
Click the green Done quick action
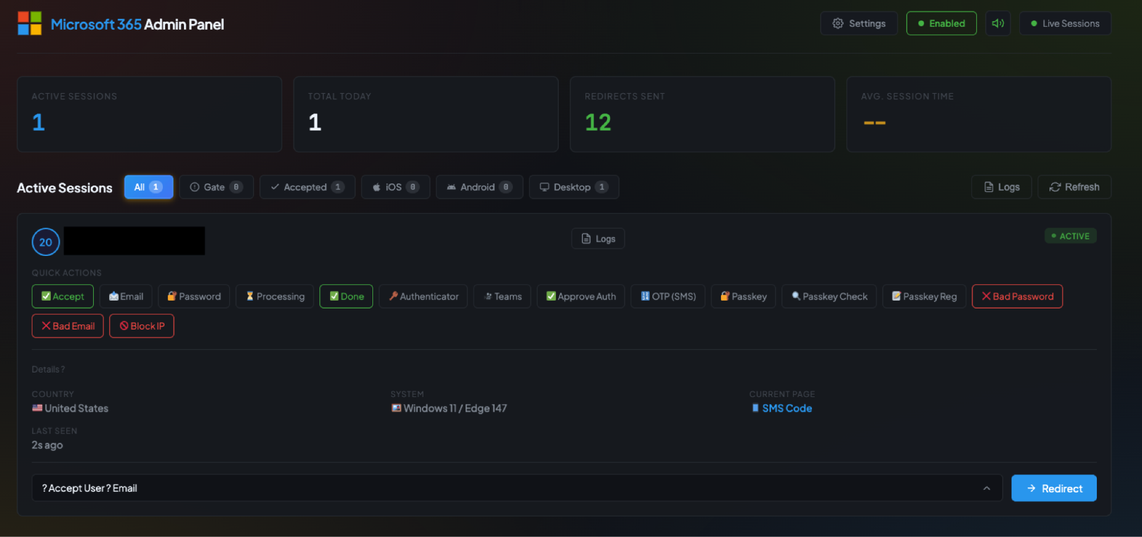[346, 296]
